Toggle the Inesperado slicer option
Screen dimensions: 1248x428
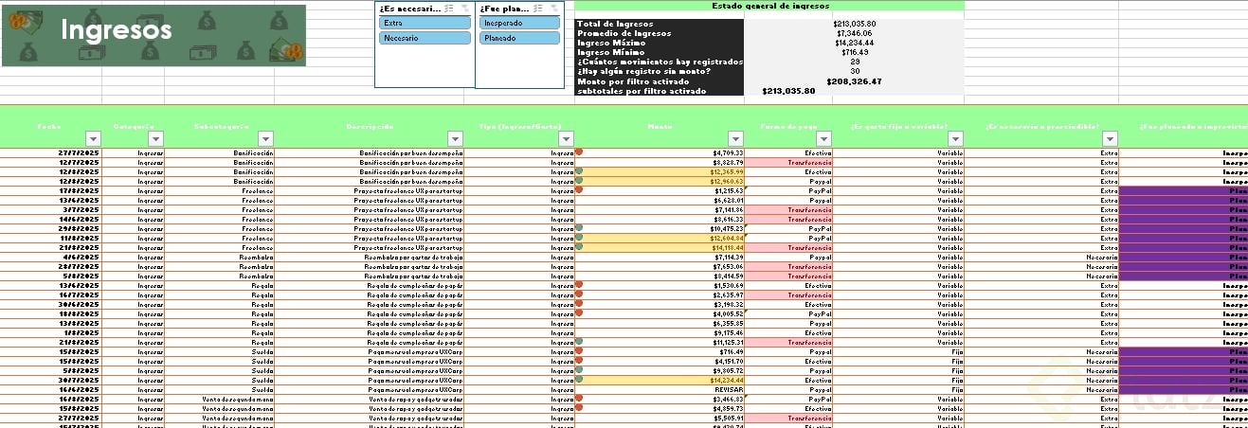[x=518, y=22]
